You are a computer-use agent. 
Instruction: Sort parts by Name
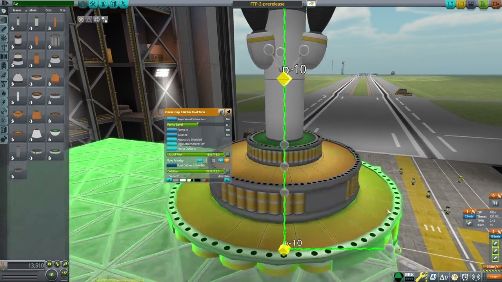[17, 11]
